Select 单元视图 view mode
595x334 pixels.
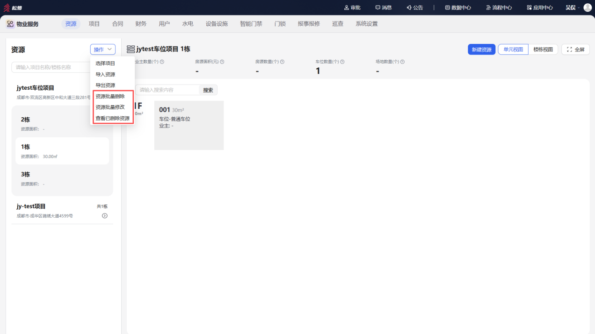(x=513, y=50)
